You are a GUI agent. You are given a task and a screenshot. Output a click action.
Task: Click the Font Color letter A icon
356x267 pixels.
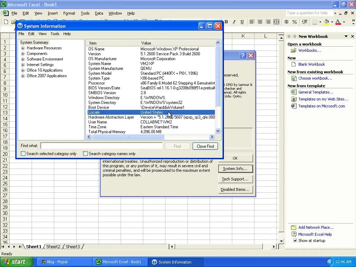tap(338, 22)
